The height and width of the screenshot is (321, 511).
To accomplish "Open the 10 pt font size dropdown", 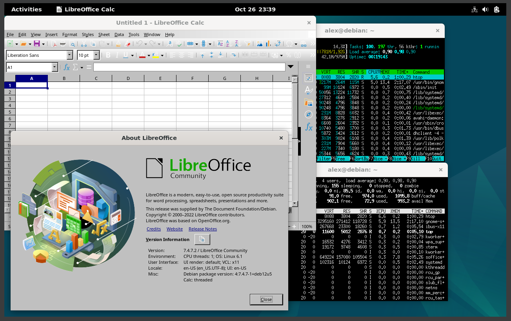I will click(x=96, y=55).
